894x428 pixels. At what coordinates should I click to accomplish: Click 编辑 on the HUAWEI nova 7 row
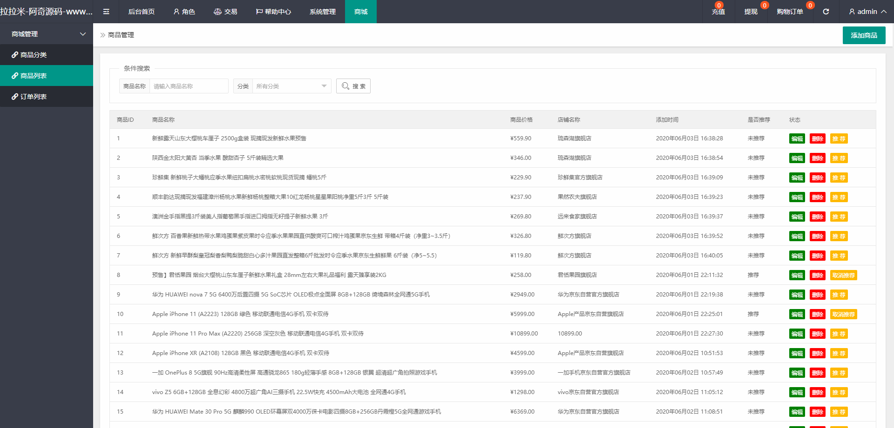[797, 294]
